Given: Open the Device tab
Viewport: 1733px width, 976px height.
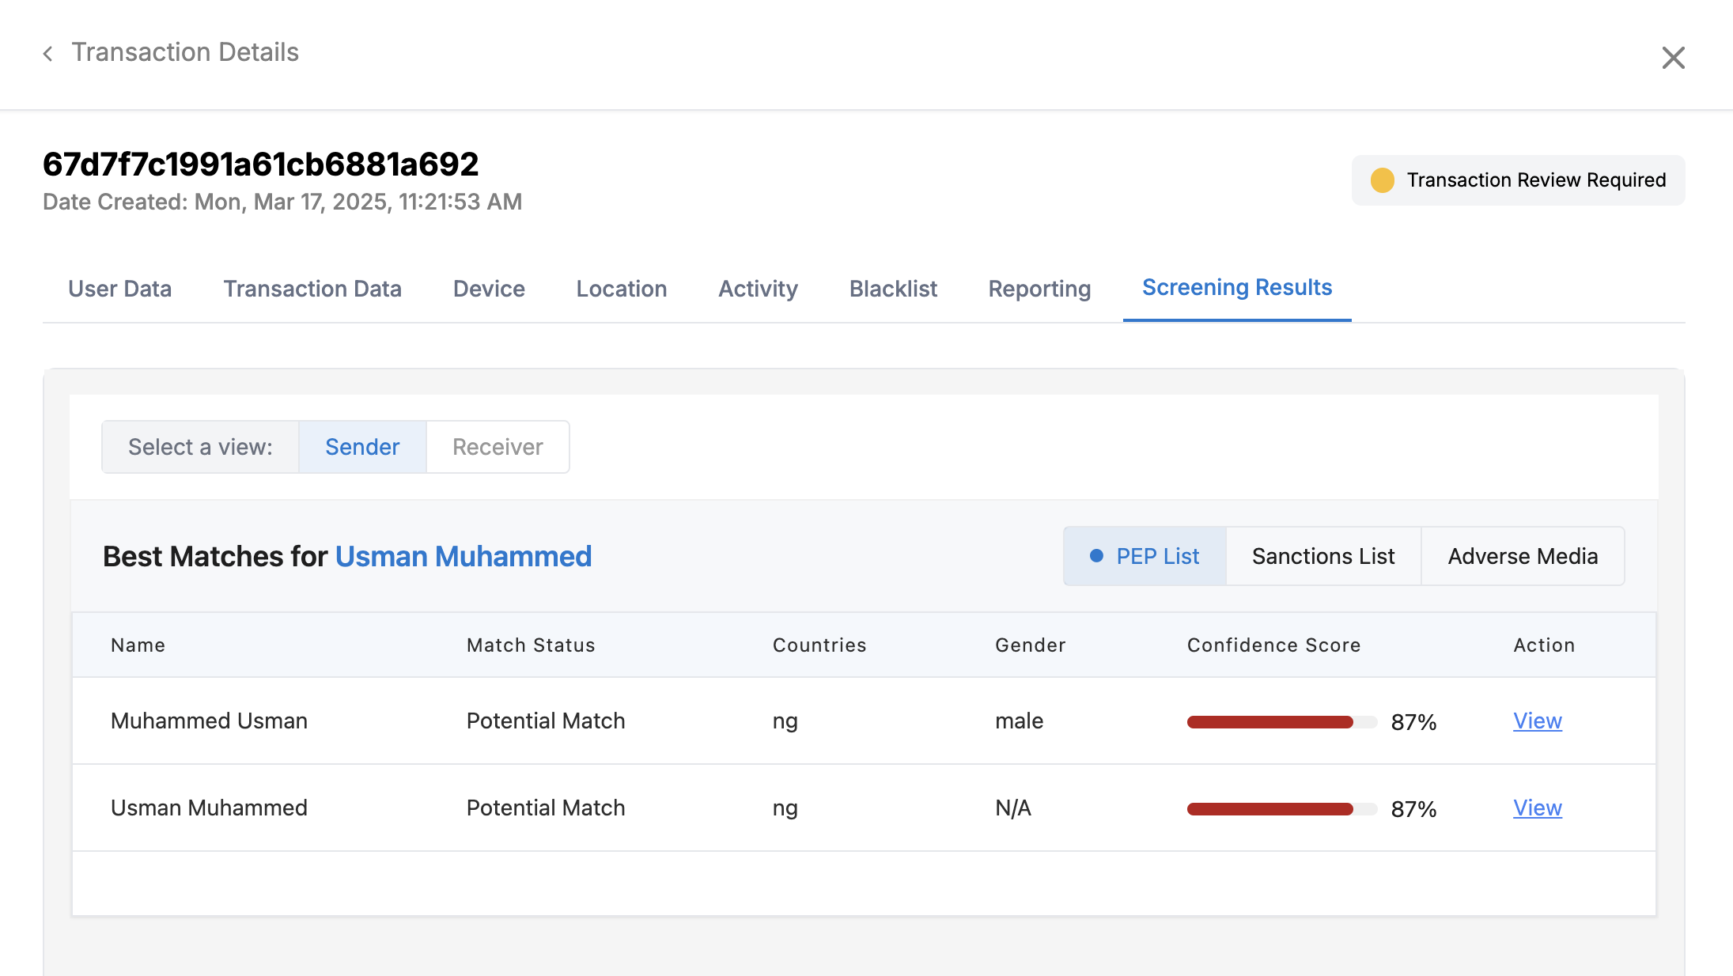Looking at the screenshot, I should [x=488, y=289].
